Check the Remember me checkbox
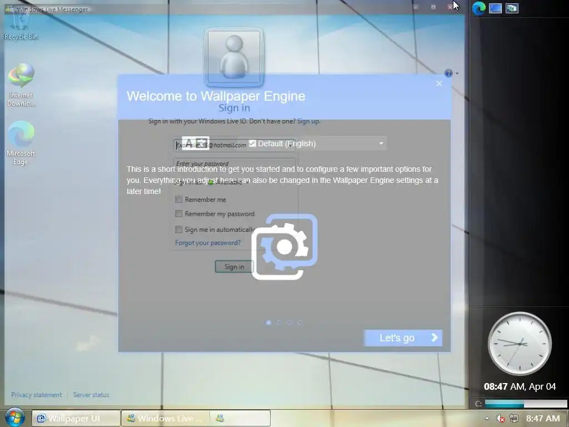 pos(178,199)
